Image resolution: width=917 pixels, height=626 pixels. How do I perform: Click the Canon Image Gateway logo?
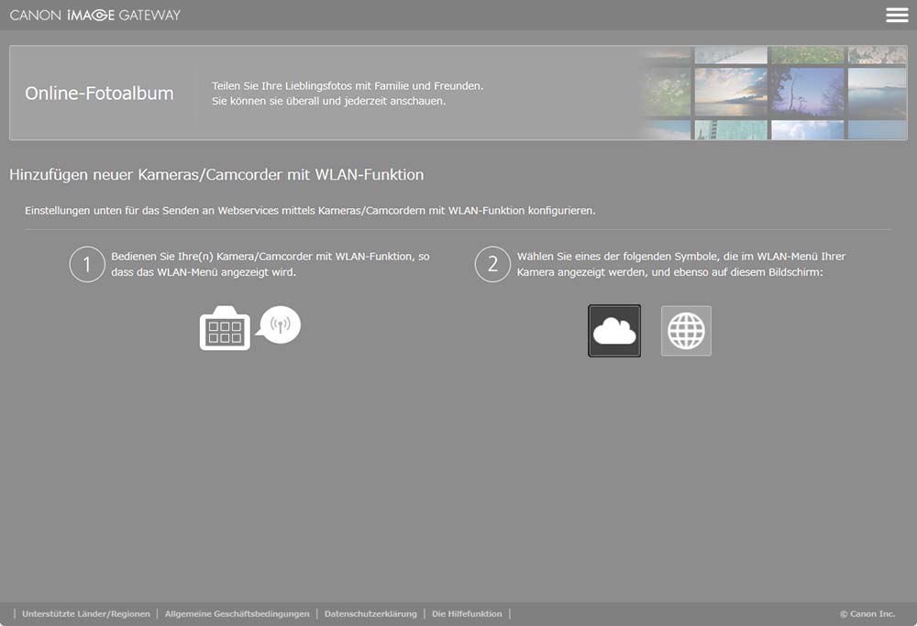tap(95, 15)
